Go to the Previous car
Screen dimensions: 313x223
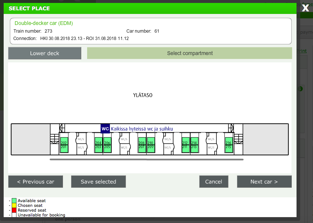pyautogui.click(x=36, y=182)
